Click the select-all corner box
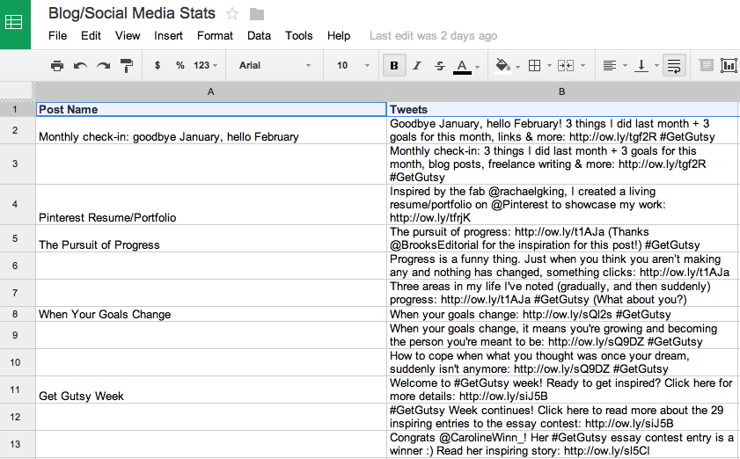This screenshot has width=740, height=459. tap(18, 91)
